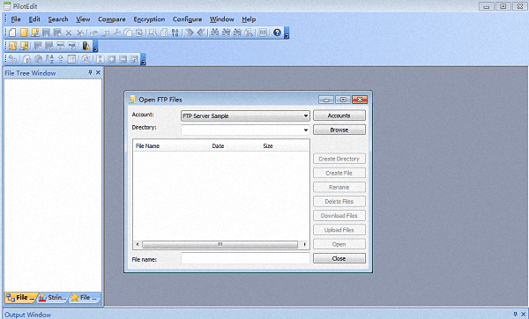Expand the Account dropdown showing FTP Server Sample
The image size is (529, 319).
(x=245, y=115)
